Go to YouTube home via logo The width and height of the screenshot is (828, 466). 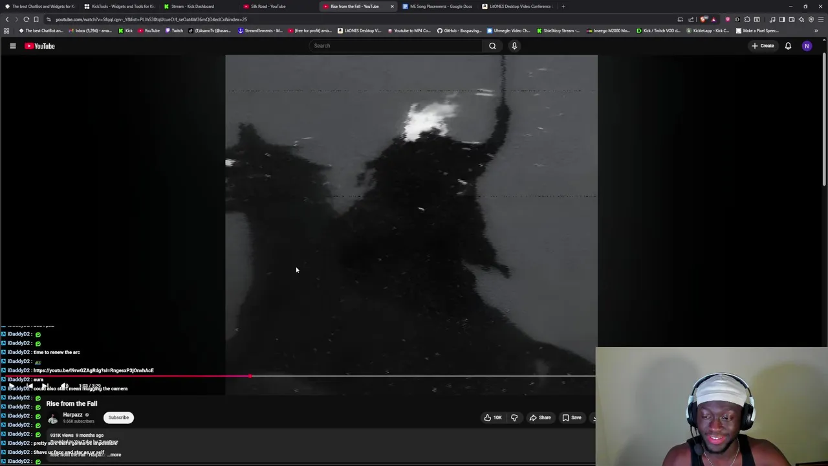coord(39,46)
